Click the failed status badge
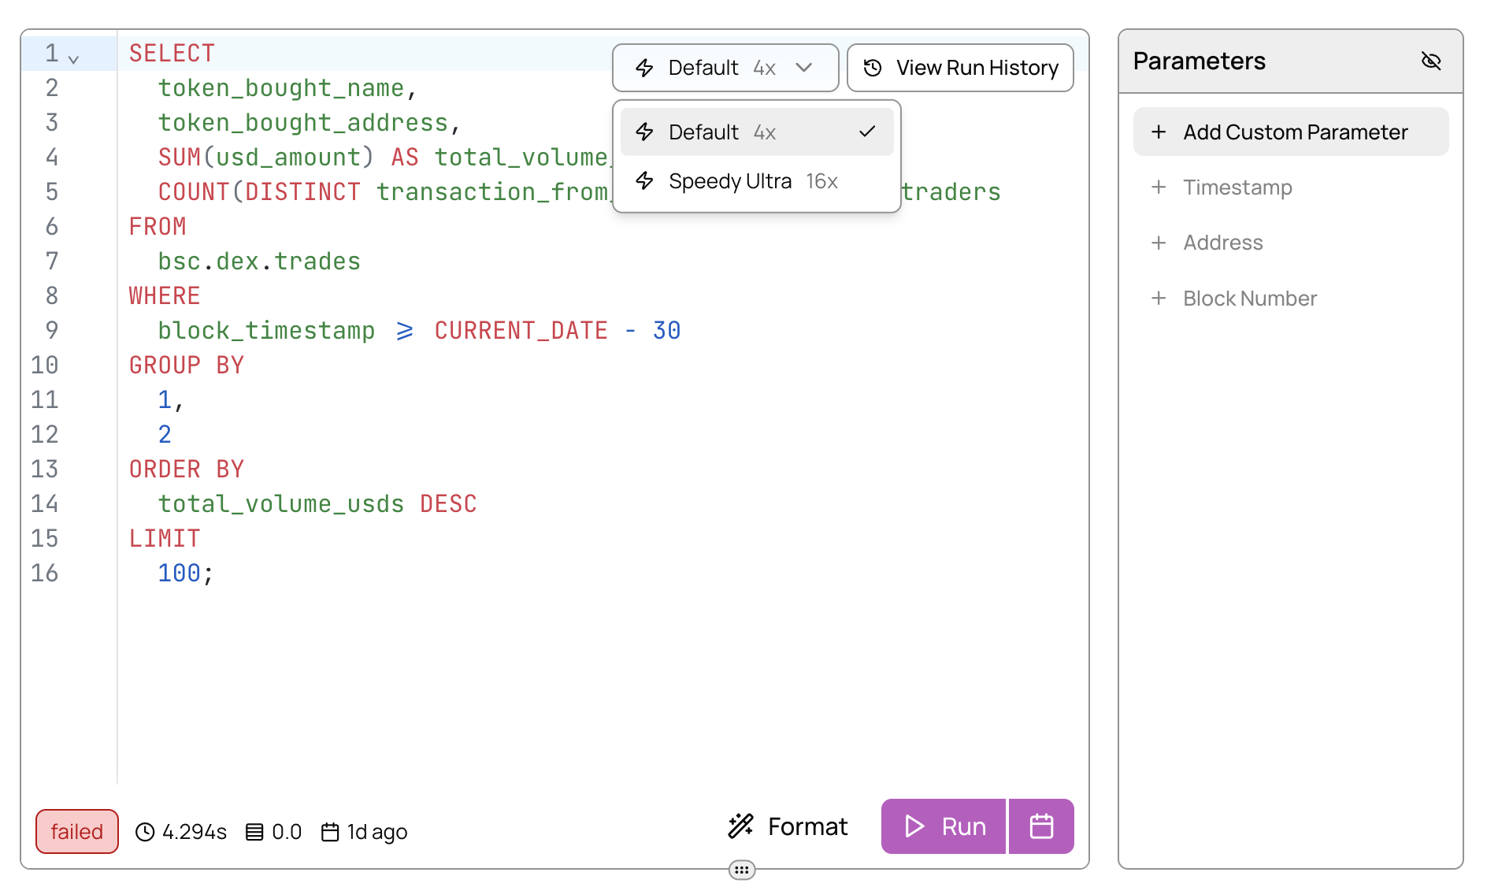 pos(77,831)
